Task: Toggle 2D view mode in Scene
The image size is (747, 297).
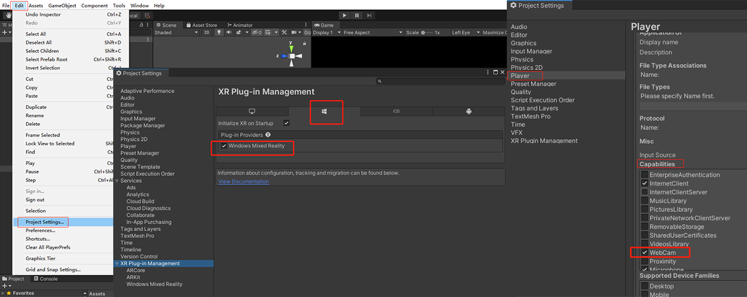Action: tap(206, 33)
